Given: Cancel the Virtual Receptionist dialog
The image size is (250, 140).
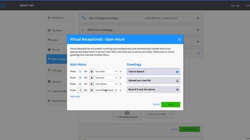Looking at the screenshot, I should click(x=156, y=104).
